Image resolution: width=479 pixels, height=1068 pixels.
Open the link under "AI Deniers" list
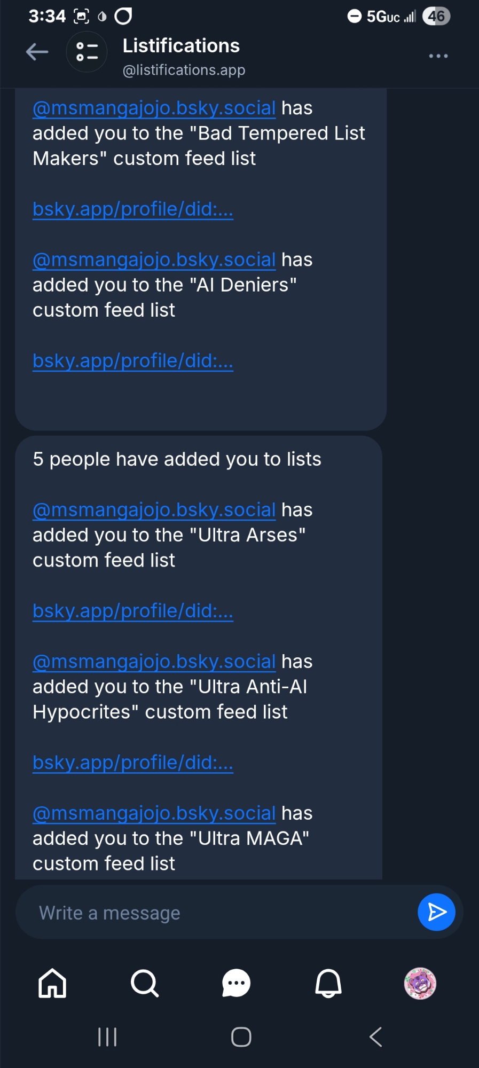pyautogui.click(x=133, y=361)
